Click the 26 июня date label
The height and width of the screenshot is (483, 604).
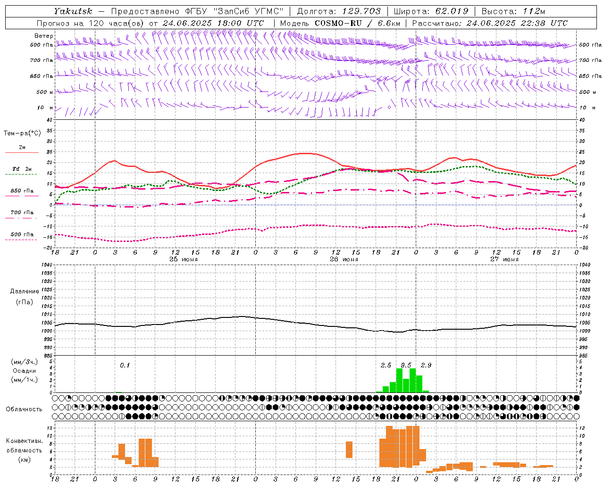[x=344, y=259]
